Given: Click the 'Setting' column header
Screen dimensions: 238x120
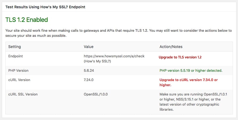Looking at the screenshot, I should tap(15, 47).
